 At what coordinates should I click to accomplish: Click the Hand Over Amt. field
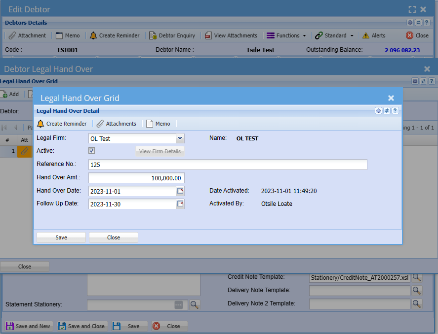(136, 178)
